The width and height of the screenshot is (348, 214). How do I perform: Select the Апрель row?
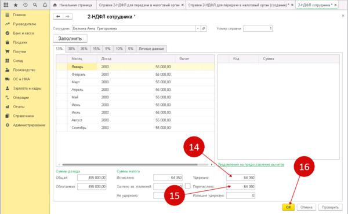(x=135, y=90)
